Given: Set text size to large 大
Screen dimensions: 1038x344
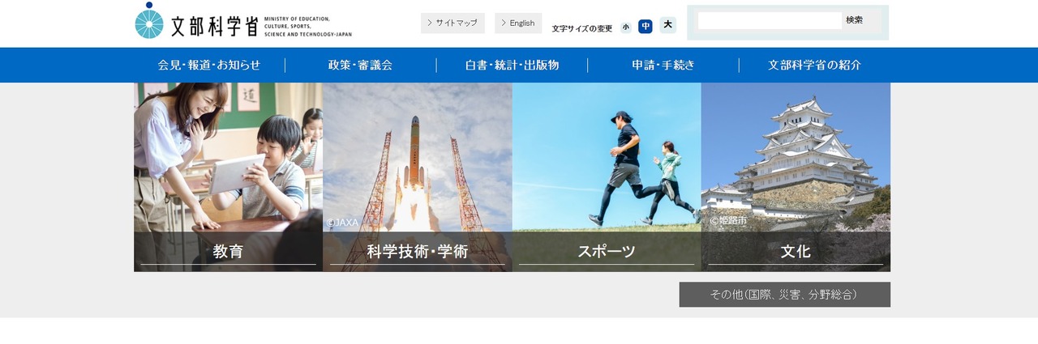Looking at the screenshot, I should click(x=667, y=25).
